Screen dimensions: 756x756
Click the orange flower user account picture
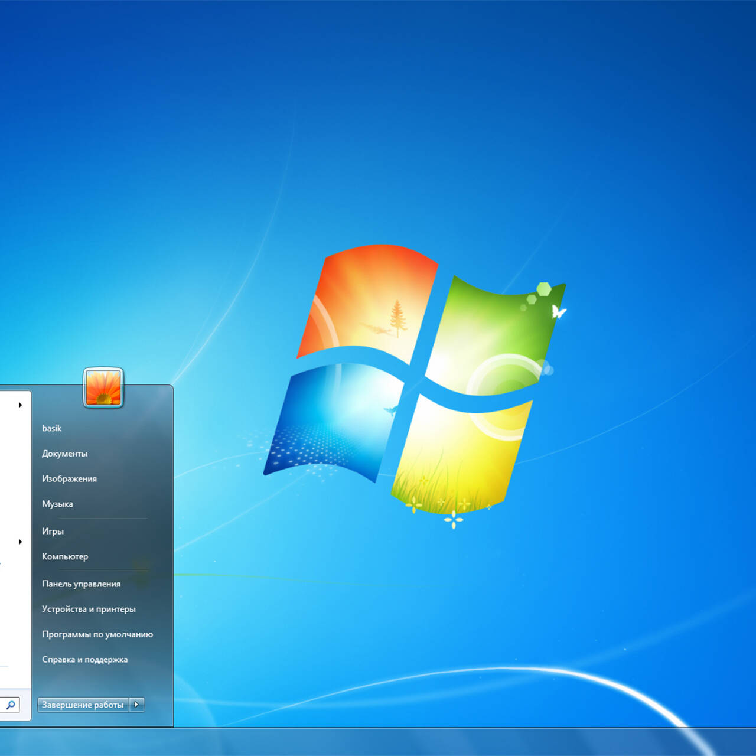(103, 387)
